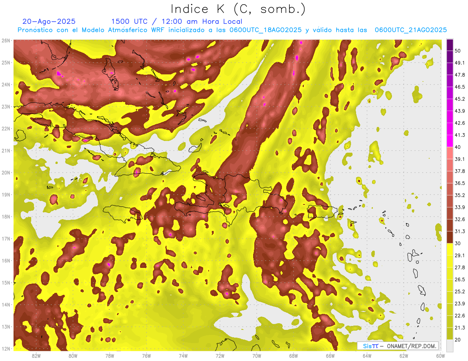
Task: Click the "12N" latitude axis label
Action: coord(6,349)
